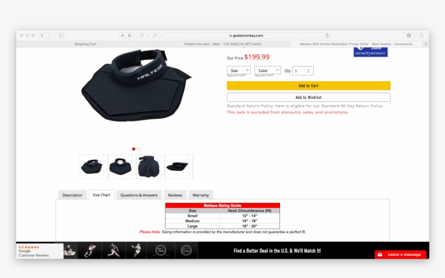
Task: Click the Add to Cart button
Action: [x=308, y=86]
